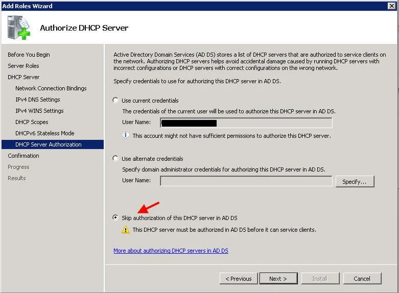The height and width of the screenshot is (293, 399).
Task: Select the Use current credentials radio button
Action: pyautogui.click(x=115, y=100)
